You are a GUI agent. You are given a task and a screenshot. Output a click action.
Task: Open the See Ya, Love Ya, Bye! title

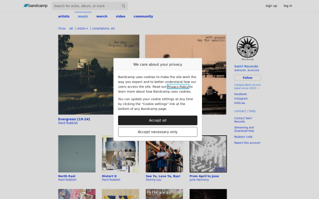(x=163, y=176)
